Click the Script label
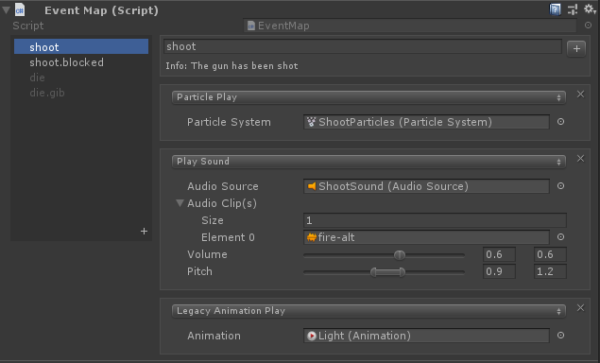 coord(28,26)
